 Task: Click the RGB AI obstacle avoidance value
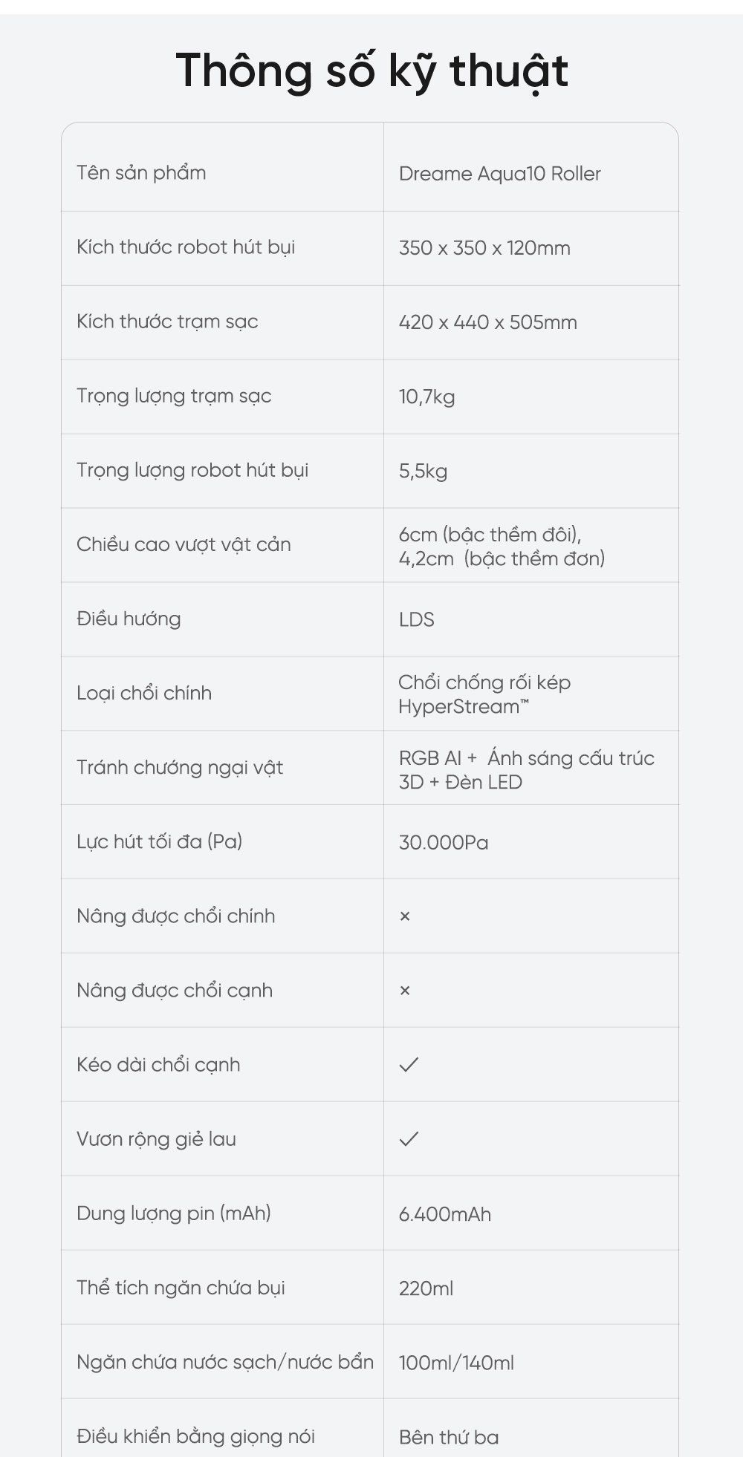[x=526, y=769]
